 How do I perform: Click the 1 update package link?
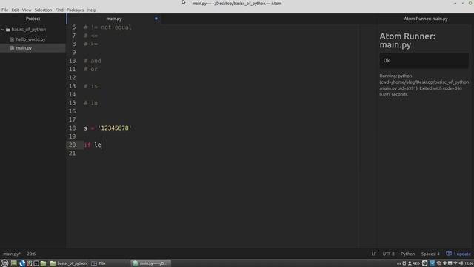462,254
